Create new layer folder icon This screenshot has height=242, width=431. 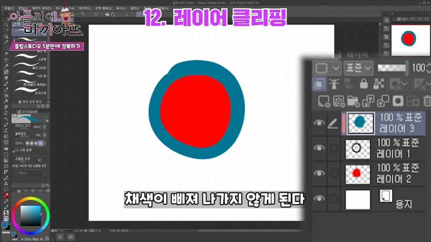click(353, 101)
